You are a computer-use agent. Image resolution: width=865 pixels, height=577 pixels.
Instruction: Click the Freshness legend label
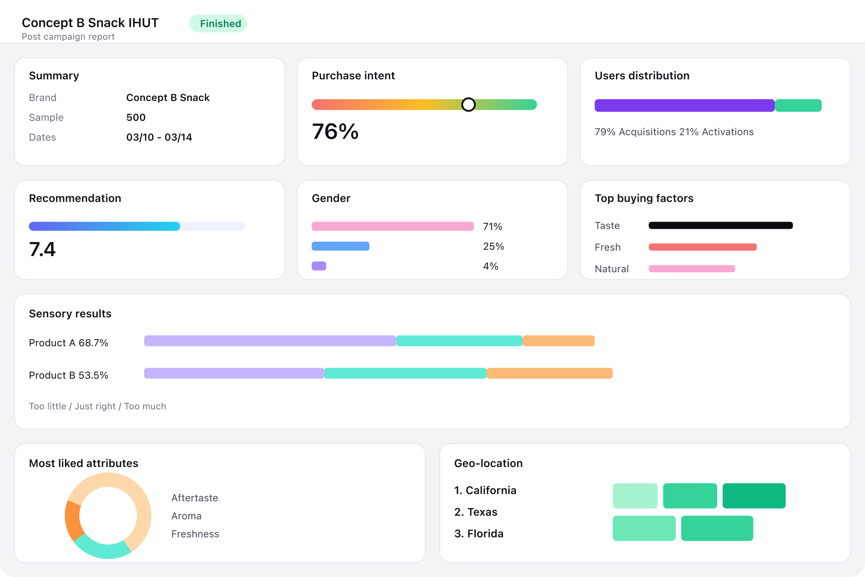pos(195,534)
